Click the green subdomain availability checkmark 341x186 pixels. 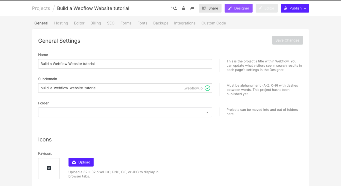tap(207, 88)
